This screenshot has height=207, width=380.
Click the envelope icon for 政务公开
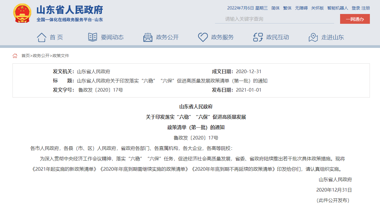(148, 37)
